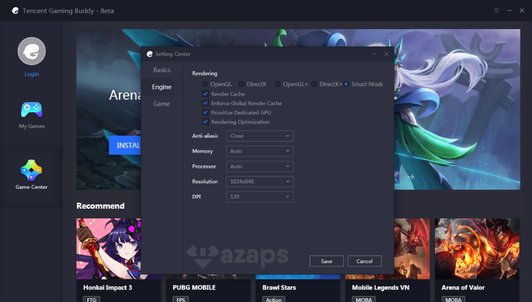Click the blue INSTALL button on banner
The width and height of the screenshot is (532, 302).
point(125,146)
